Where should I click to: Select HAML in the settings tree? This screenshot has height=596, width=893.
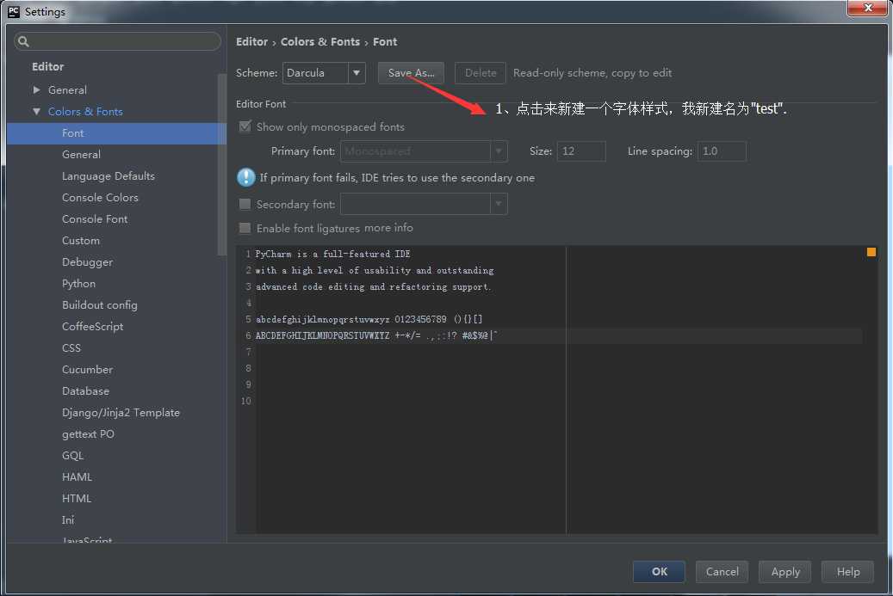tap(77, 477)
